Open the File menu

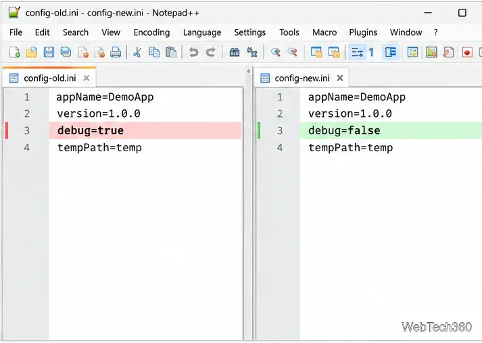tap(16, 32)
